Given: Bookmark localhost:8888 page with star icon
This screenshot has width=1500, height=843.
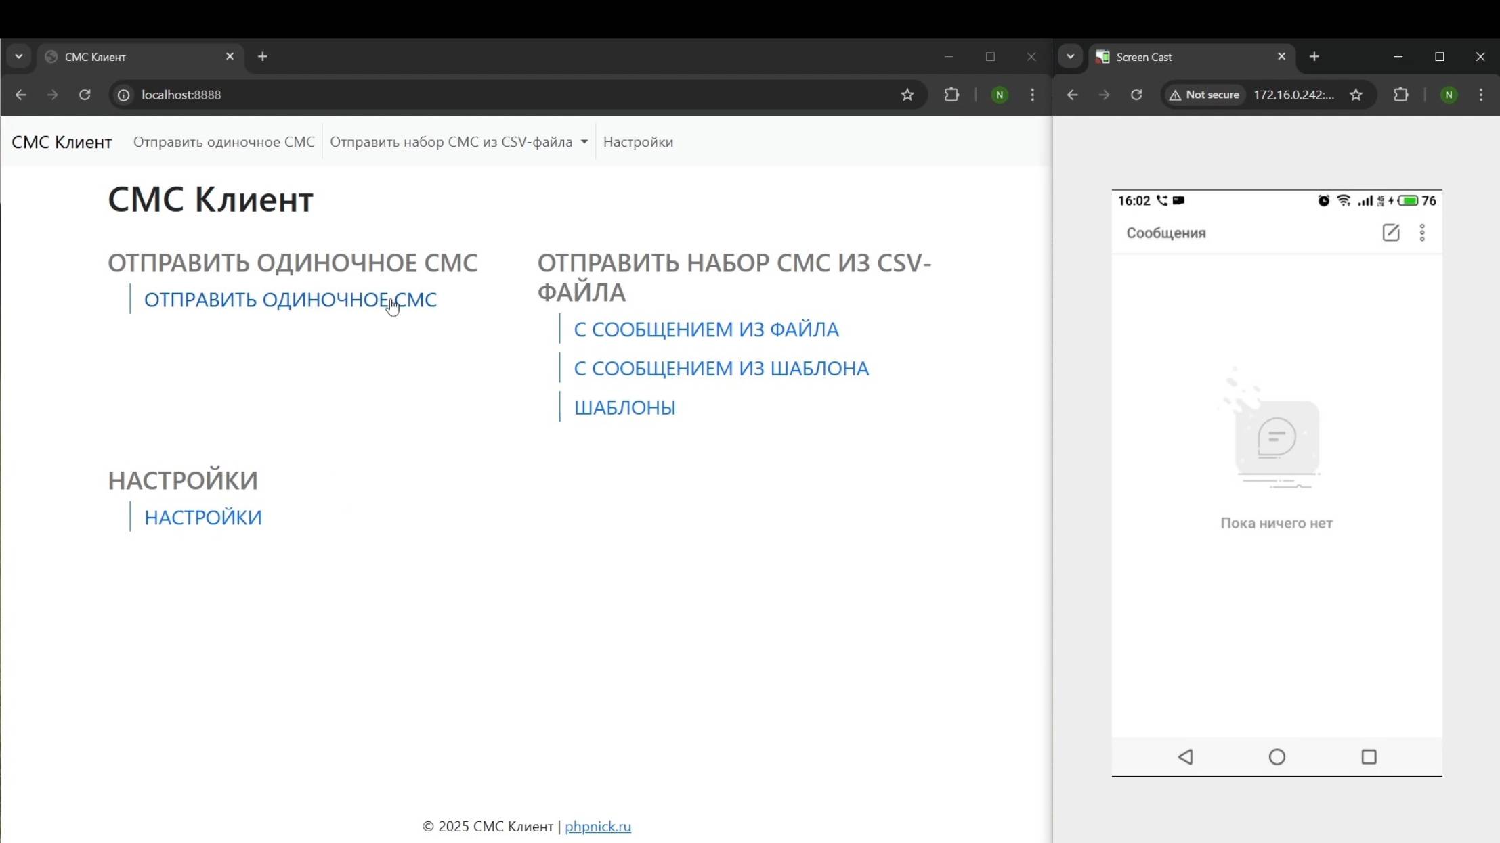Looking at the screenshot, I should [907, 95].
